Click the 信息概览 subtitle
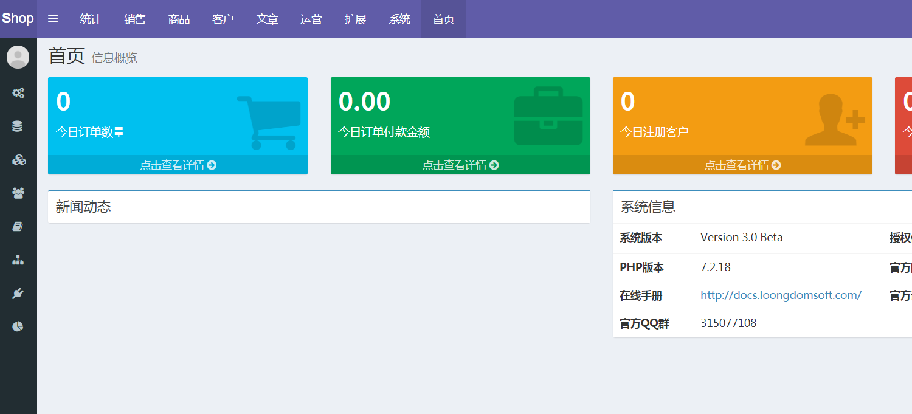This screenshot has height=414, width=912. coord(114,58)
